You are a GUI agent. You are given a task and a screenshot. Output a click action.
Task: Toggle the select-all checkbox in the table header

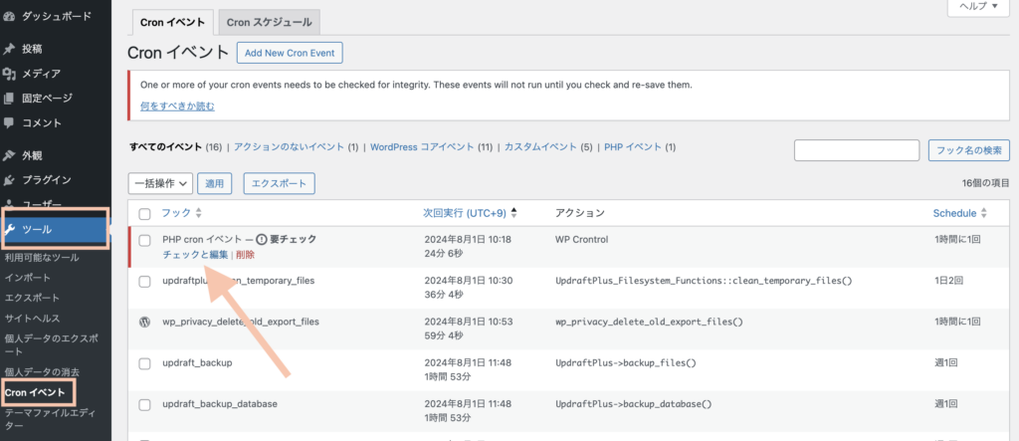145,213
